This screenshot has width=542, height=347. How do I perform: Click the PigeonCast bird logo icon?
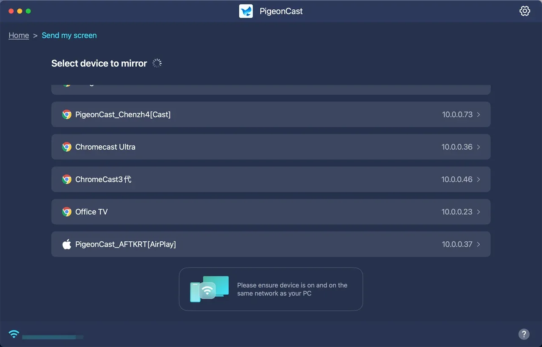246,11
